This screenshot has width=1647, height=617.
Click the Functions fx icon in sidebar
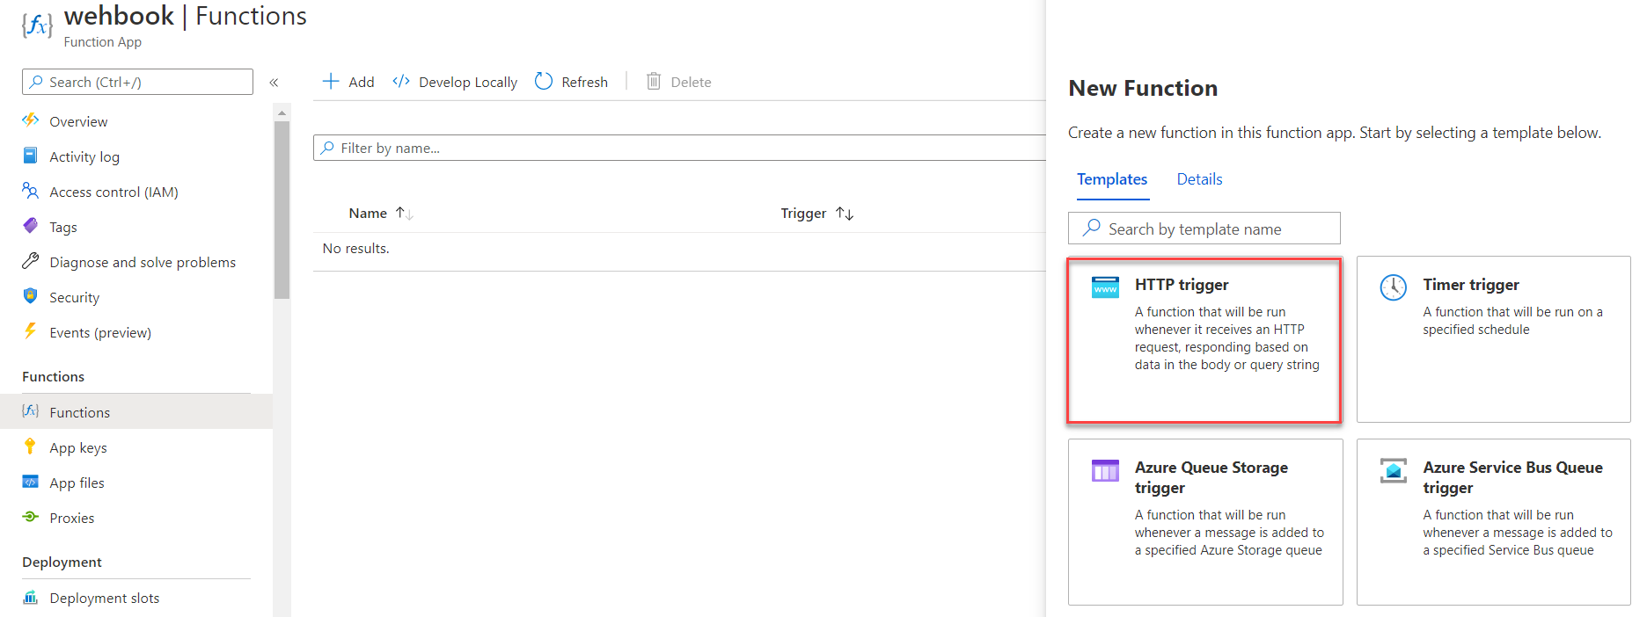(x=31, y=411)
